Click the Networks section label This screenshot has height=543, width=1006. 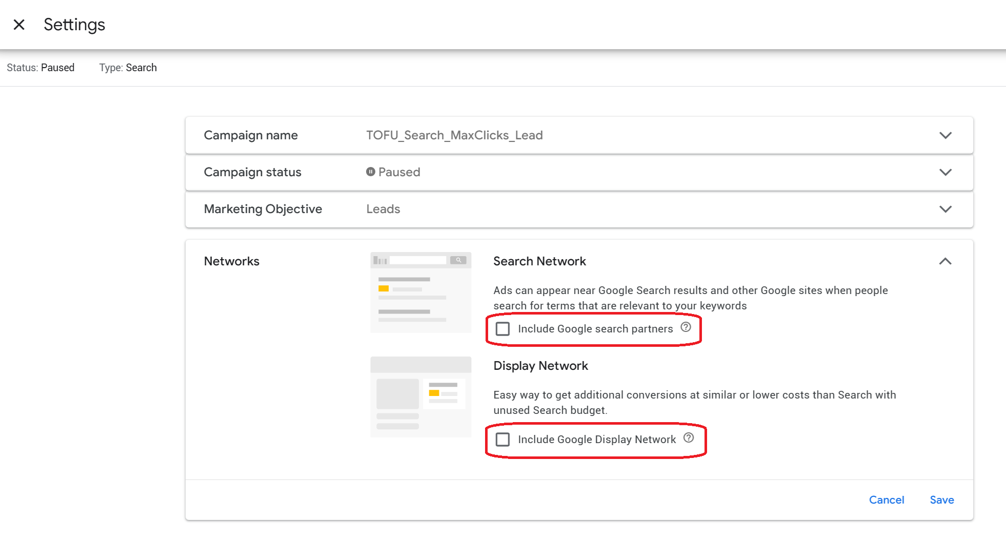pos(232,261)
